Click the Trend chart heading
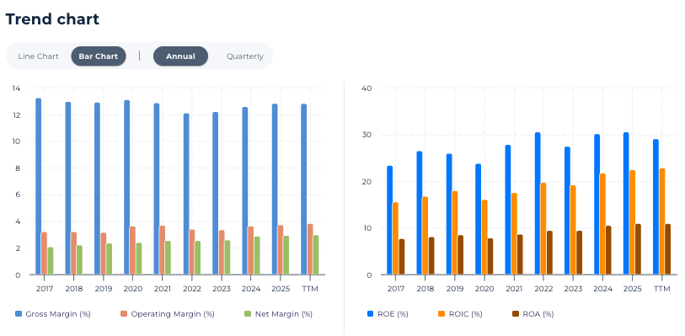 pyautogui.click(x=52, y=19)
